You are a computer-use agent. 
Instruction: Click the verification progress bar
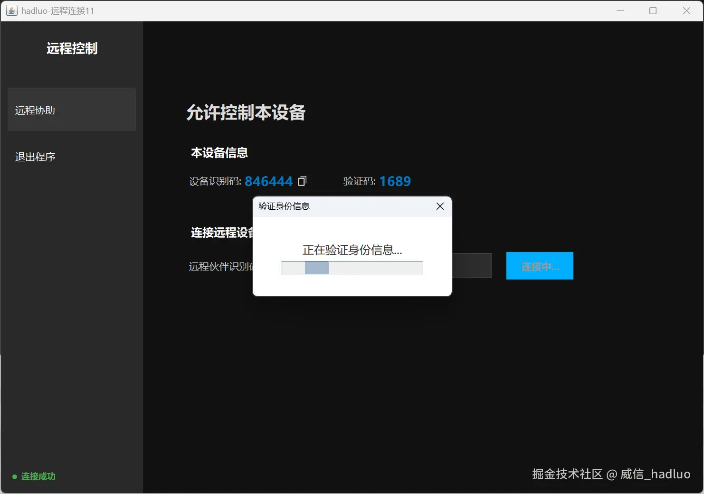tap(352, 268)
